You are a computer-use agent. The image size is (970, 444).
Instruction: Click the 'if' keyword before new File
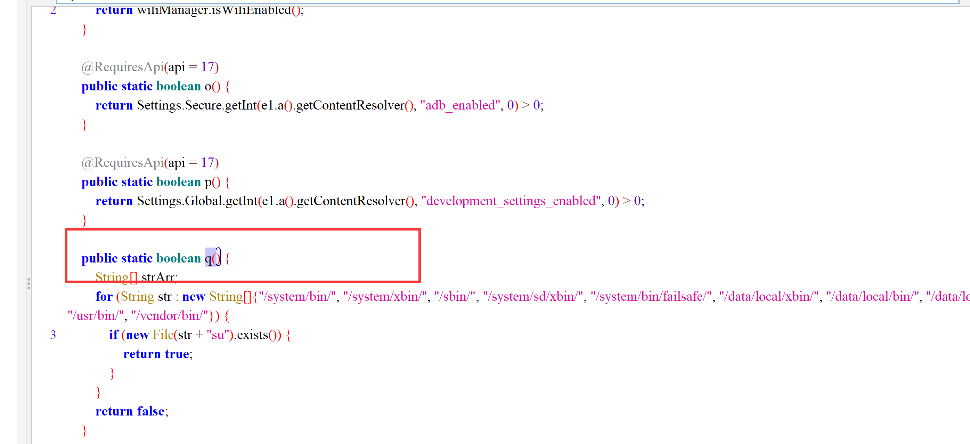[113, 335]
